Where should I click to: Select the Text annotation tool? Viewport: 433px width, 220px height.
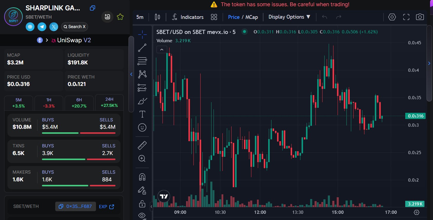(x=142, y=114)
